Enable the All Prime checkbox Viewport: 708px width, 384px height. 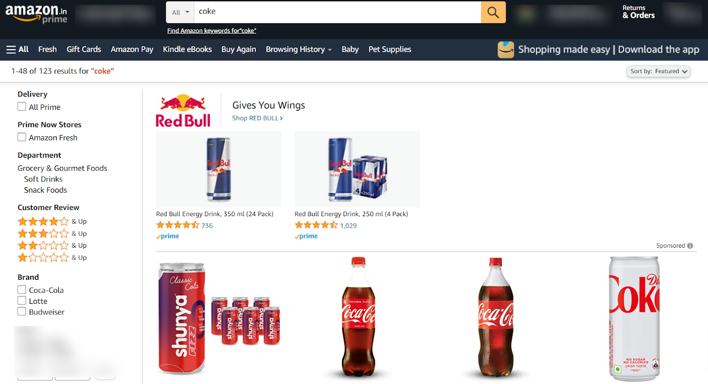point(22,107)
